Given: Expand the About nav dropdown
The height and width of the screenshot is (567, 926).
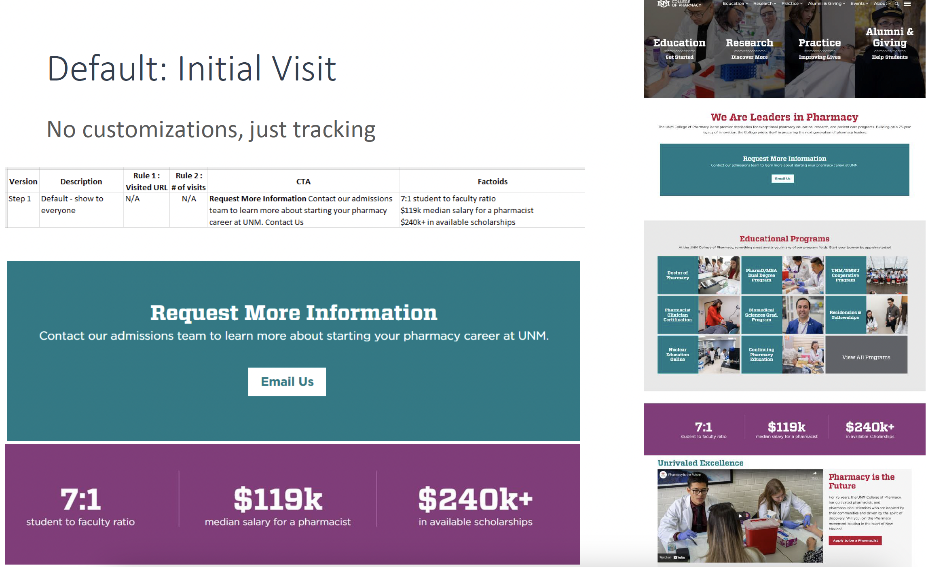Looking at the screenshot, I should click(x=882, y=4).
